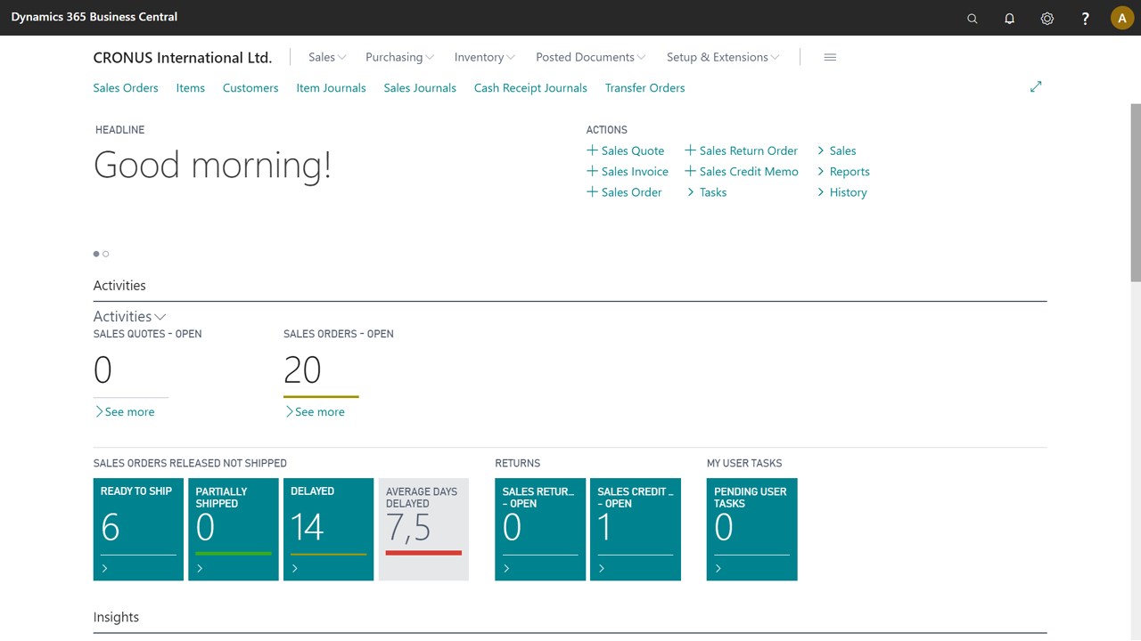Click the Average Days Delayed tile

coord(423,530)
